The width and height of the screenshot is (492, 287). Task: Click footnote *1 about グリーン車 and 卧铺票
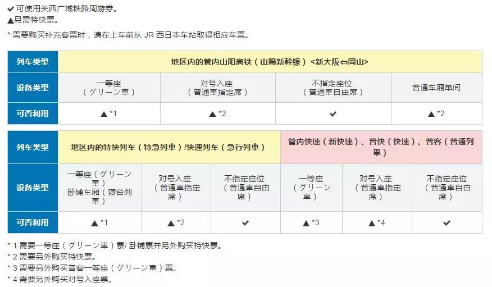[x=115, y=245]
